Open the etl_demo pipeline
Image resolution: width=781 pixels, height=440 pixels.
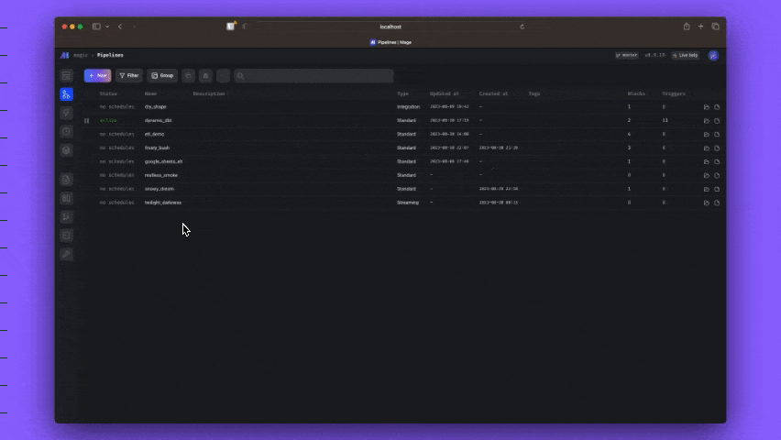[x=154, y=134]
